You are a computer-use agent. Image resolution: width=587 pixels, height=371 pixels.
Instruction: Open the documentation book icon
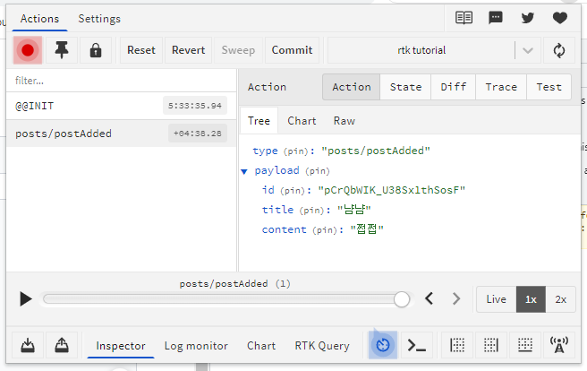click(463, 18)
